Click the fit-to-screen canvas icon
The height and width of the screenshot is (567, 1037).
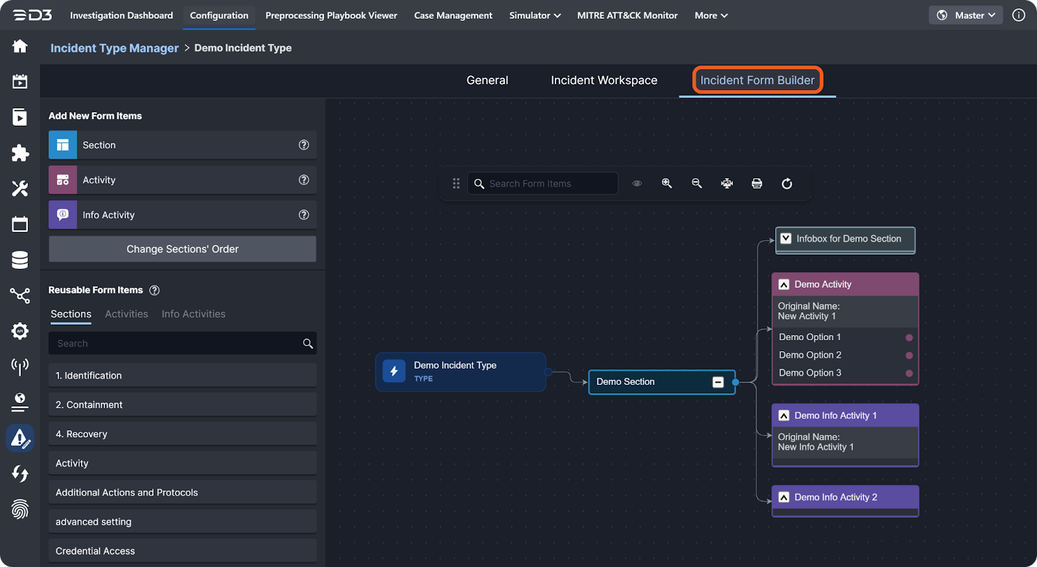727,183
